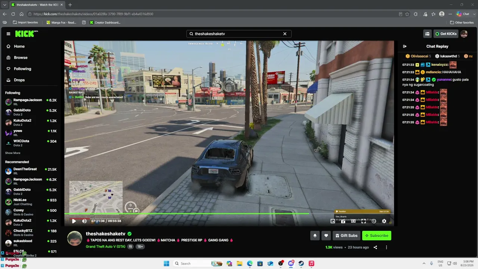Image resolution: width=478 pixels, height=269 pixels.
Task: Add this page to favorites star
Action: pos(407,14)
